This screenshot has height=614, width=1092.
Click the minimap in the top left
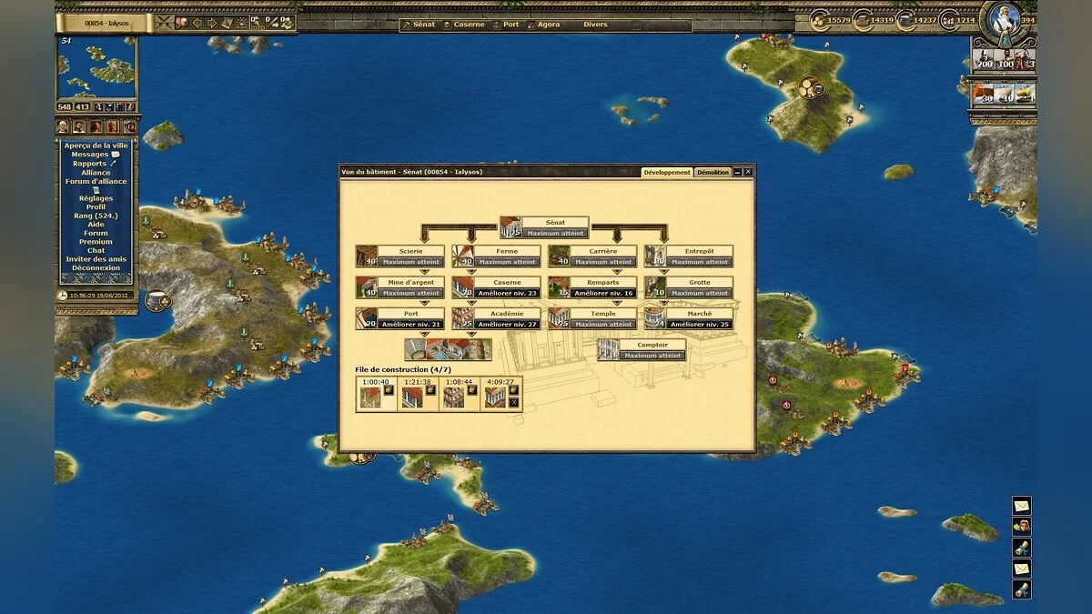point(96,68)
